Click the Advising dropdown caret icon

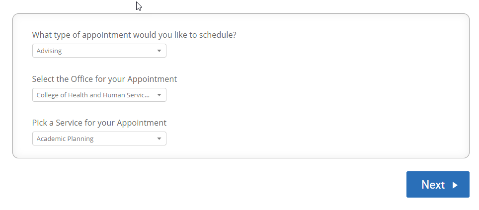pyautogui.click(x=159, y=51)
